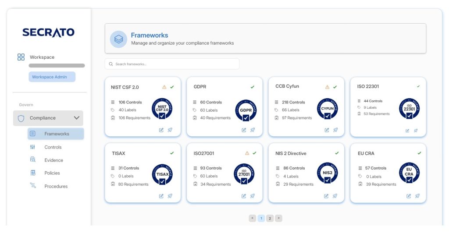The width and height of the screenshot is (449, 241).
Task: Click the ISO 22301 card title
Action: [x=368, y=86]
